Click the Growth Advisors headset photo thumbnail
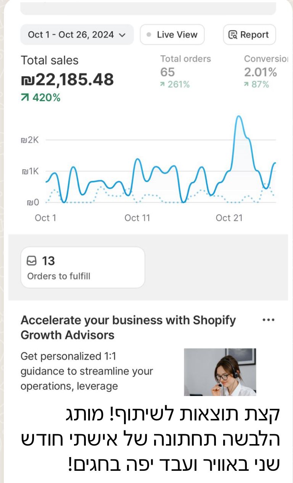This screenshot has width=293, height=483. click(220, 372)
